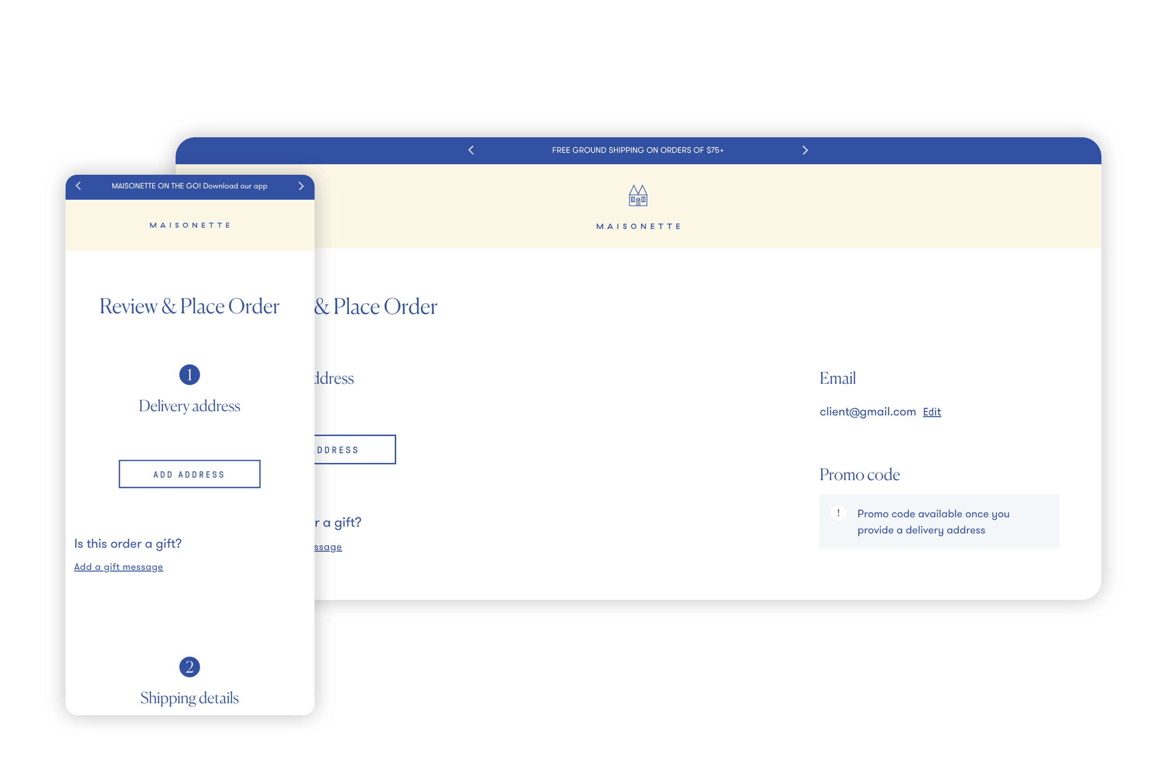Click the desktop MAISONETTE wordmark
Image resolution: width=1149 pixels, height=766 pixels.
[638, 227]
